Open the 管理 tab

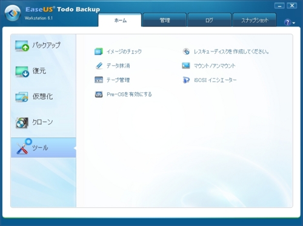tap(165, 20)
